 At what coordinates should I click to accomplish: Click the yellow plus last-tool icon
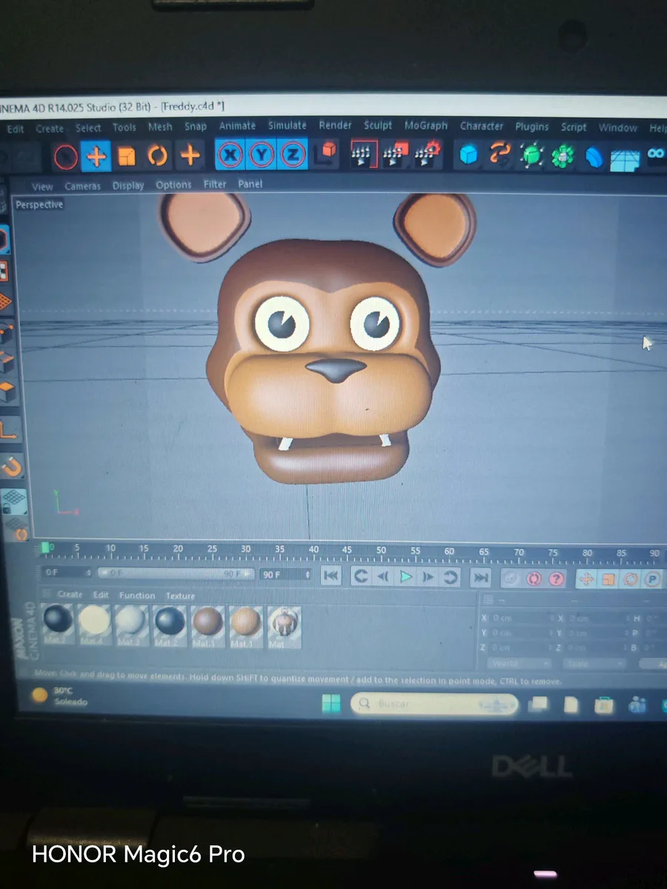coord(190,155)
